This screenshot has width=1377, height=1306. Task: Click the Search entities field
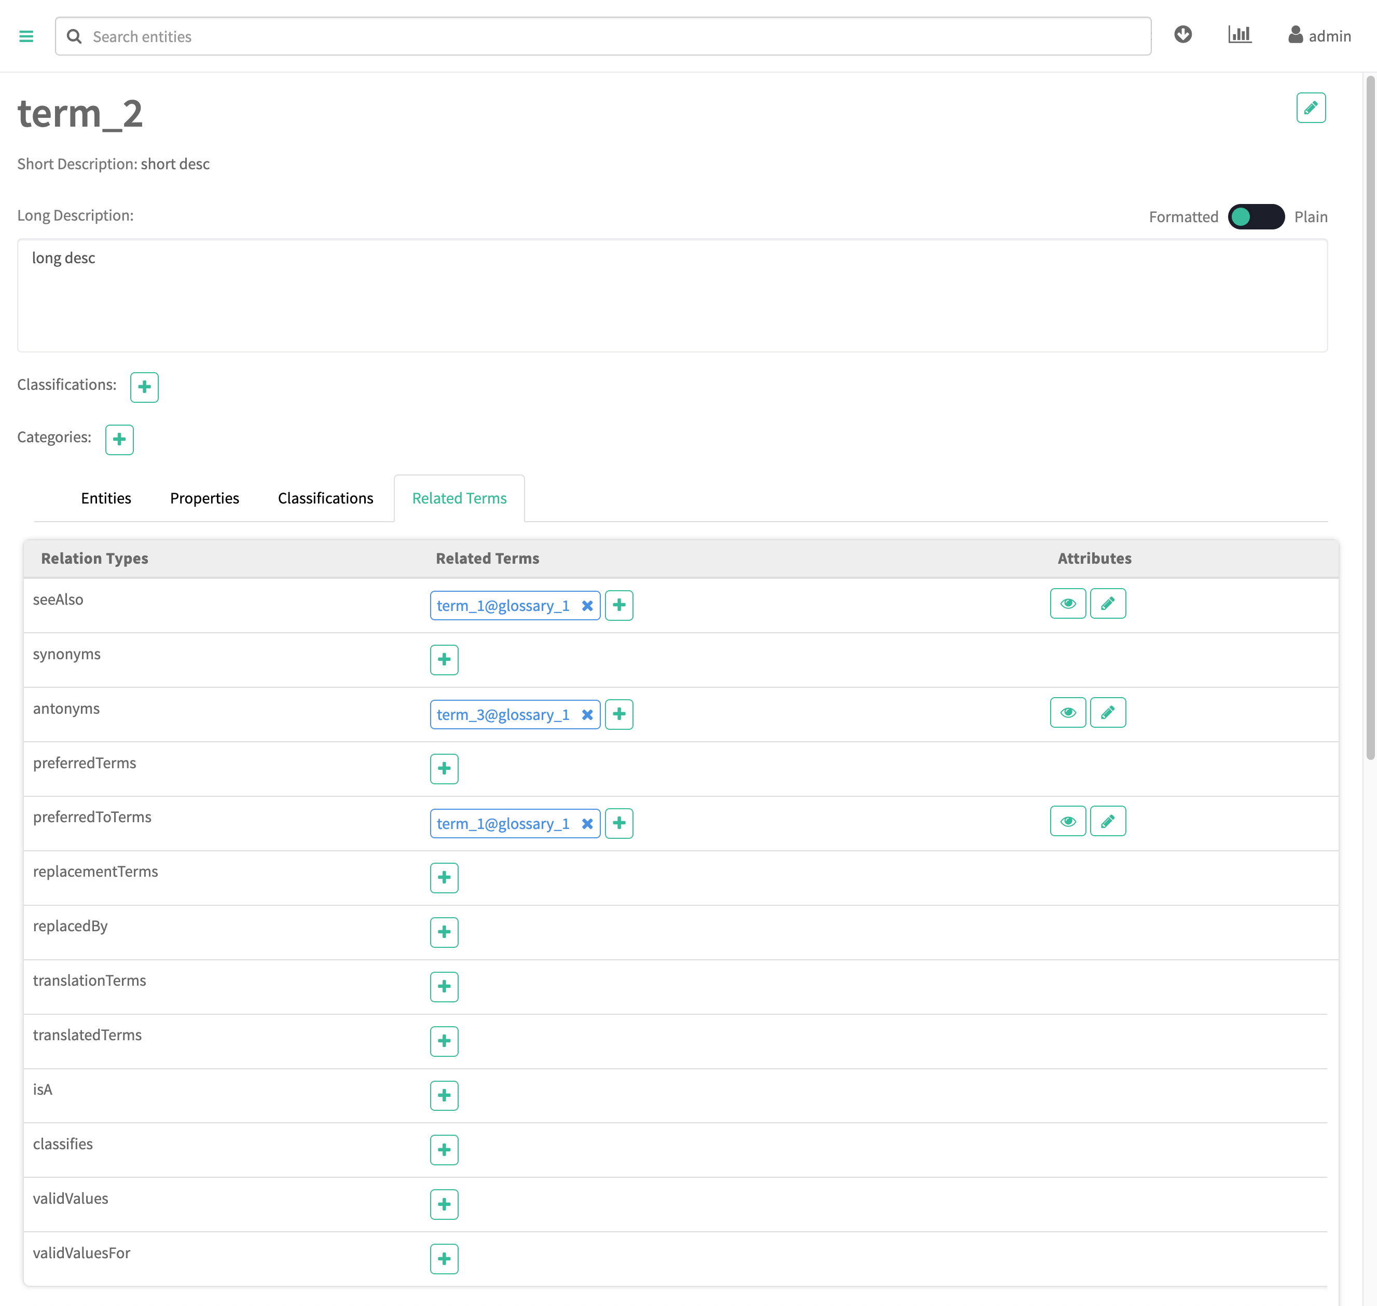(602, 36)
